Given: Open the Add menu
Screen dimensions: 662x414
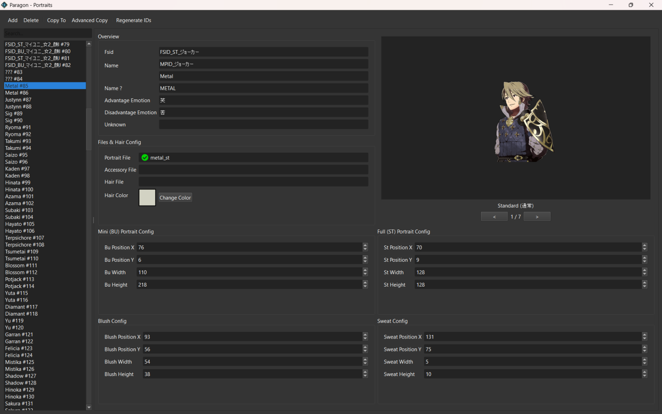Looking at the screenshot, I should pos(13,21).
